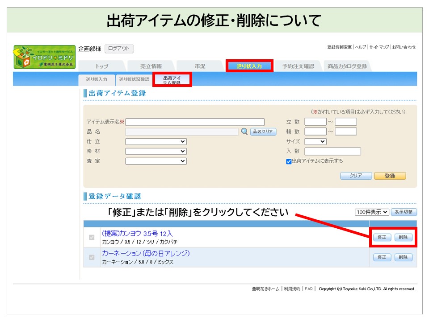Viewport: 429px width, 321px height.
Task: Click the 品名クリア button
Action: [x=263, y=132]
